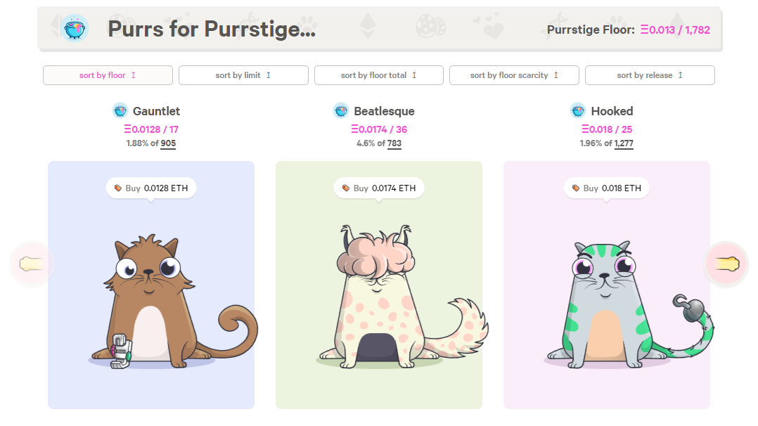Sort the list by floor scarcity
This screenshot has height=426, width=758.
tap(514, 75)
